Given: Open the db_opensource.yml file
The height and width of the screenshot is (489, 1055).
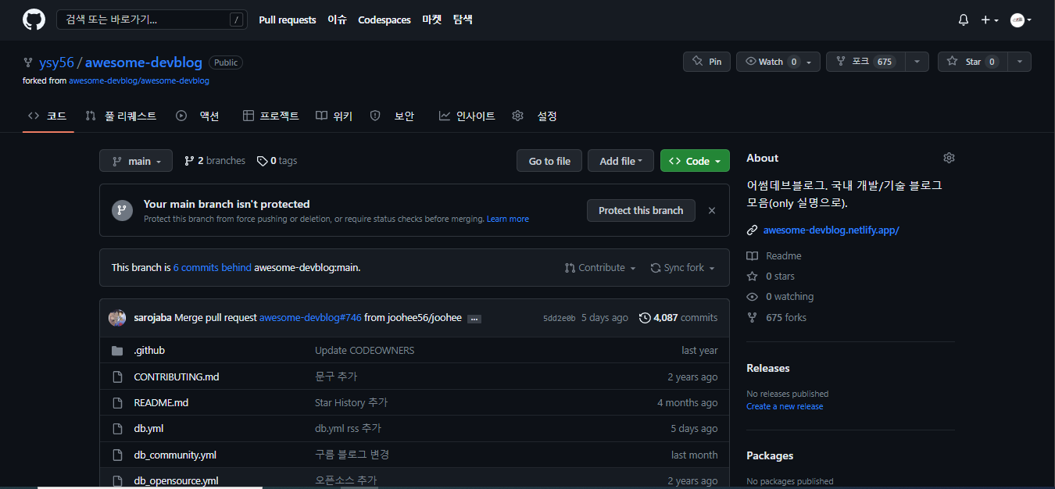Looking at the screenshot, I should click(x=176, y=480).
